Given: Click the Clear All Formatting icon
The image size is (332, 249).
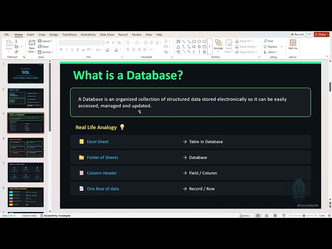Looking at the screenshot, I should (x=119, y=43).
